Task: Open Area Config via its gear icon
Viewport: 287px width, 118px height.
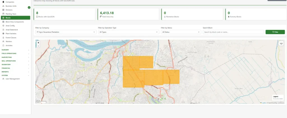Action: pyautogui.click(x=3, y=26)
